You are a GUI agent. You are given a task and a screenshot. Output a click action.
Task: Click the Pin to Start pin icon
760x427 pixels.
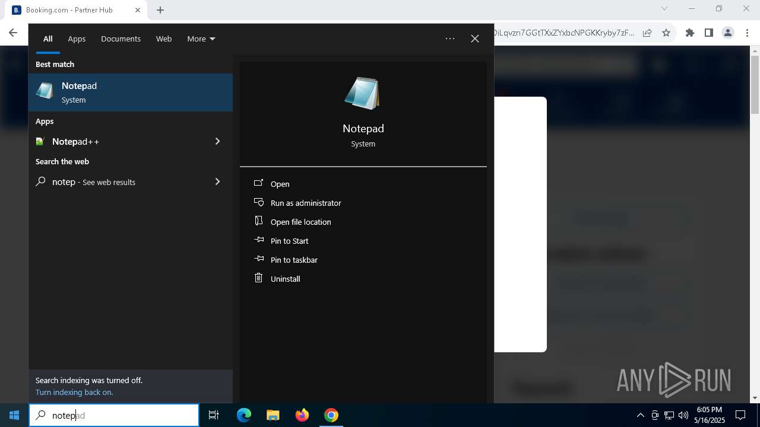(258, 240)
